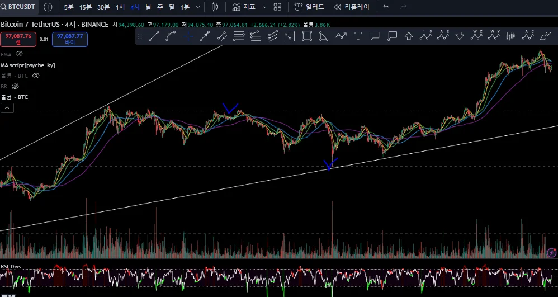Click the plus compare symbol button
The image size is (558, 297).
tap(48, 7)
